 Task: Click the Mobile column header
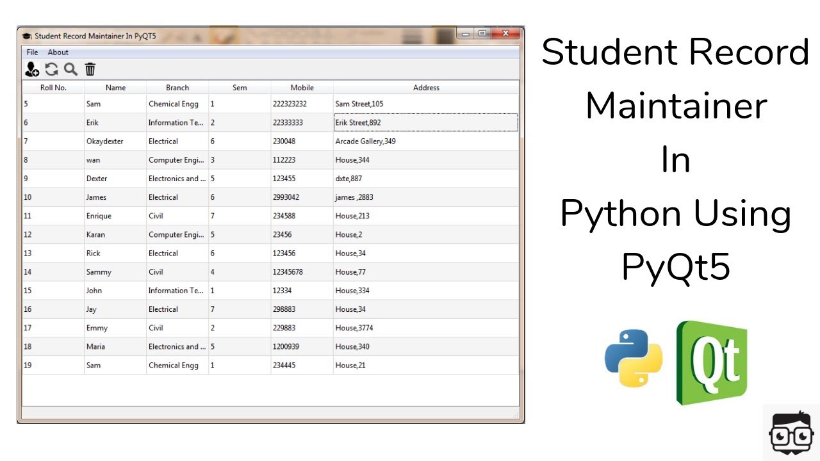tap(302, 88)
